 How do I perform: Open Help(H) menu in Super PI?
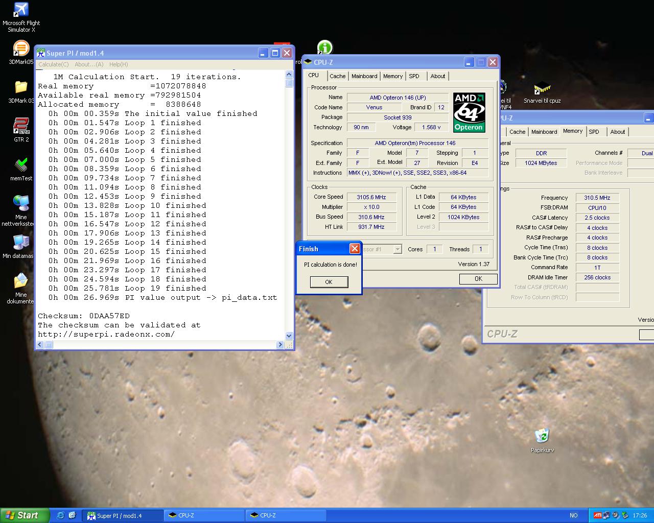click(x=119, y=64)
